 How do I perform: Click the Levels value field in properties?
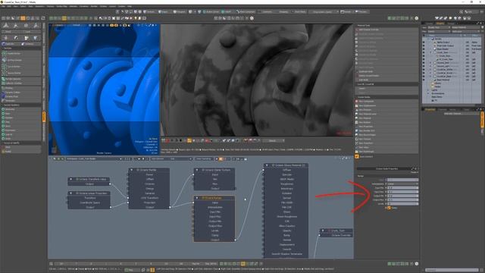click(x=402, y=204)
